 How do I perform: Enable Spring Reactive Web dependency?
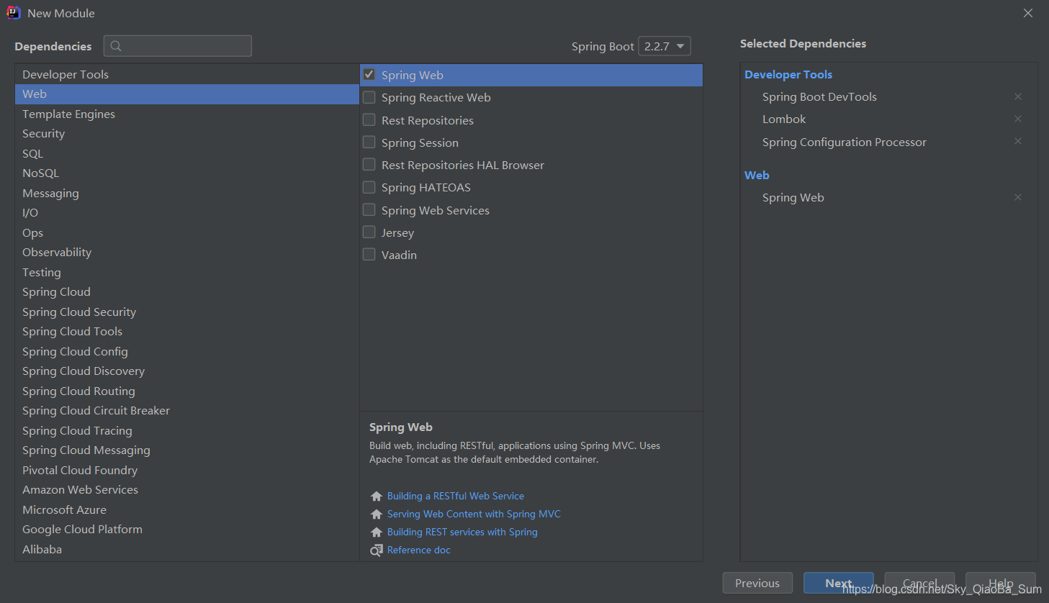369,97
